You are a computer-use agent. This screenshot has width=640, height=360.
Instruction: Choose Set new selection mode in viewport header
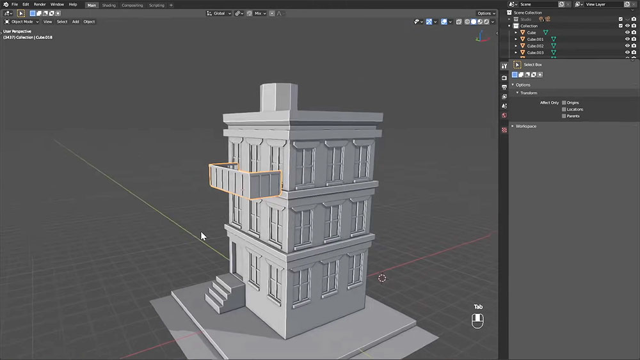[x=33, y=13]
